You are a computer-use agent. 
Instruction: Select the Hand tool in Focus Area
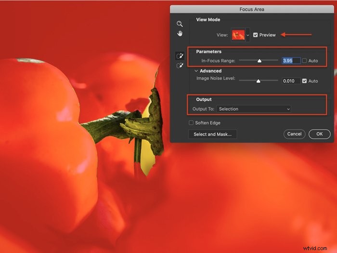[x=180, y=34]
